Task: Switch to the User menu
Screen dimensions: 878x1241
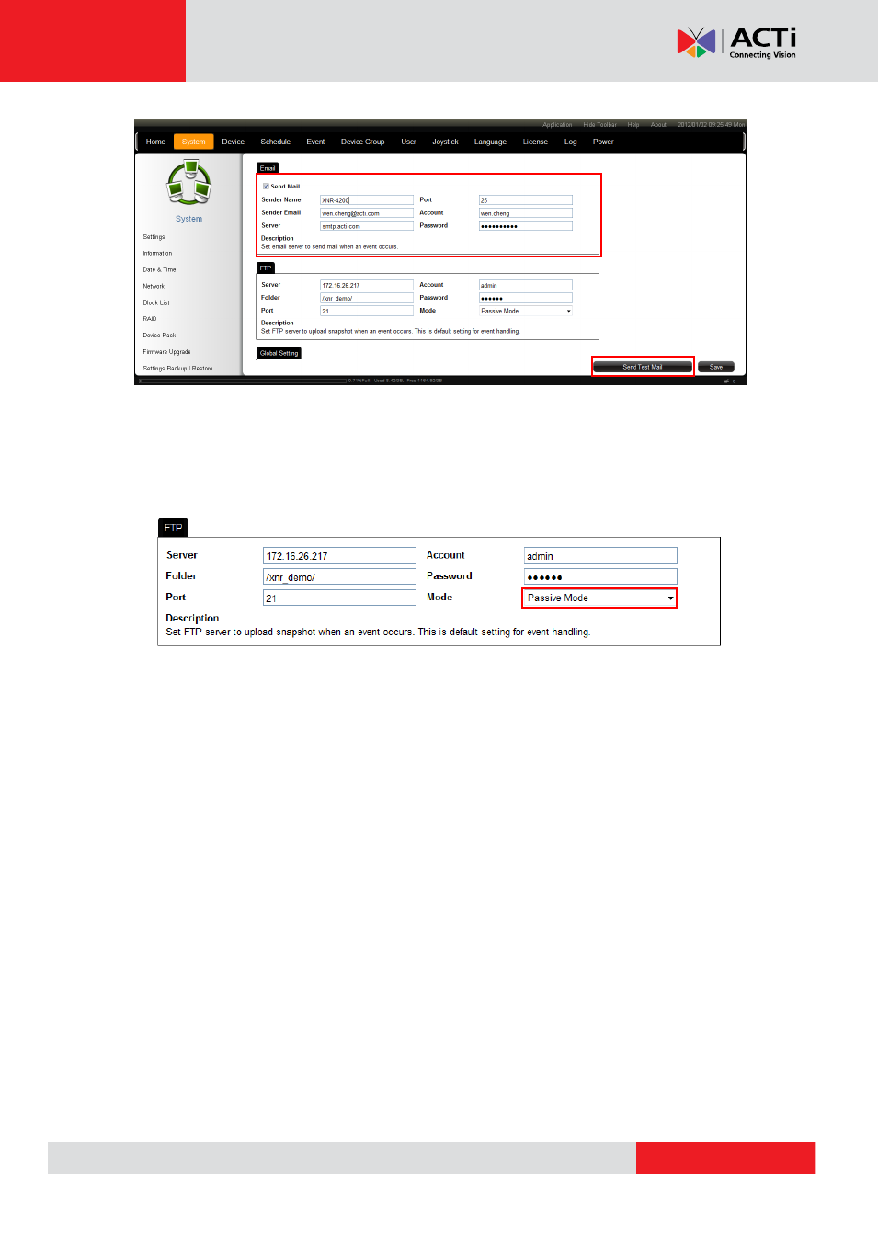Action: (408, 142)
